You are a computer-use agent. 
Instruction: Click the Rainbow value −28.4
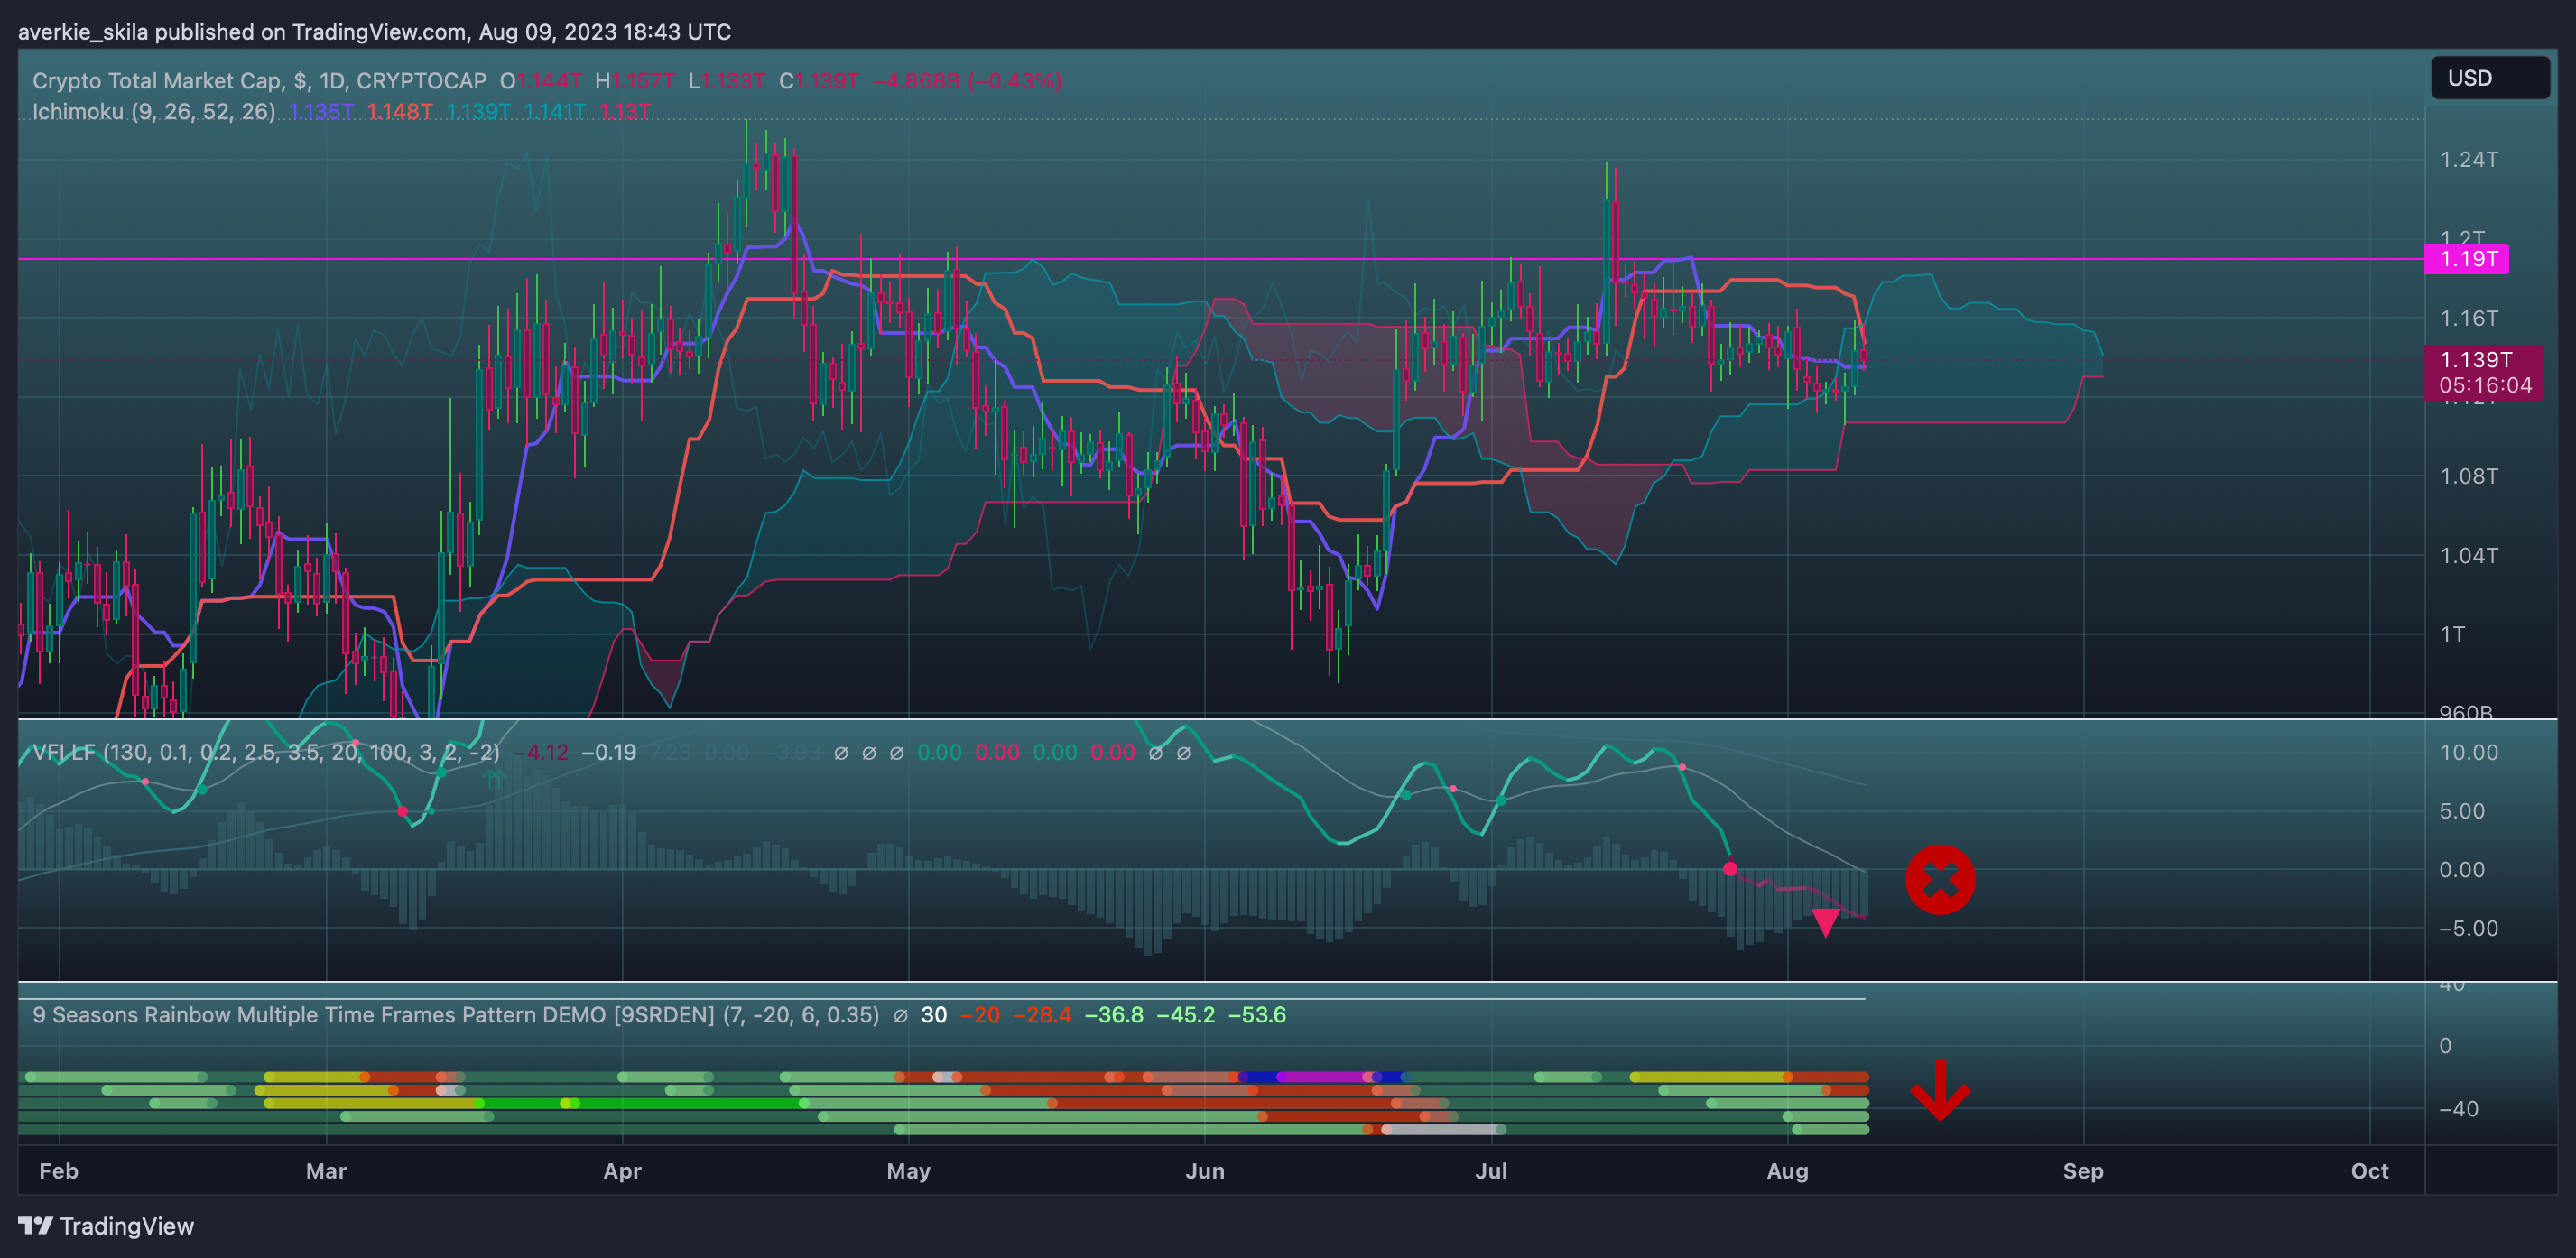tap(1042, 1015)
